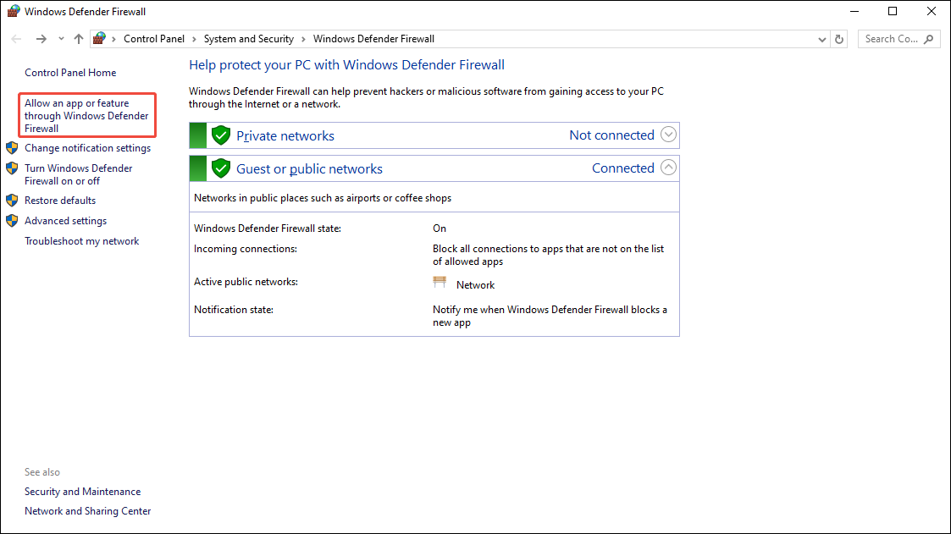This screenshot has width=951, height=534.
Task: Click the shield icon beside Turn Windows Defender Firewall
Action: click(12, 168)
